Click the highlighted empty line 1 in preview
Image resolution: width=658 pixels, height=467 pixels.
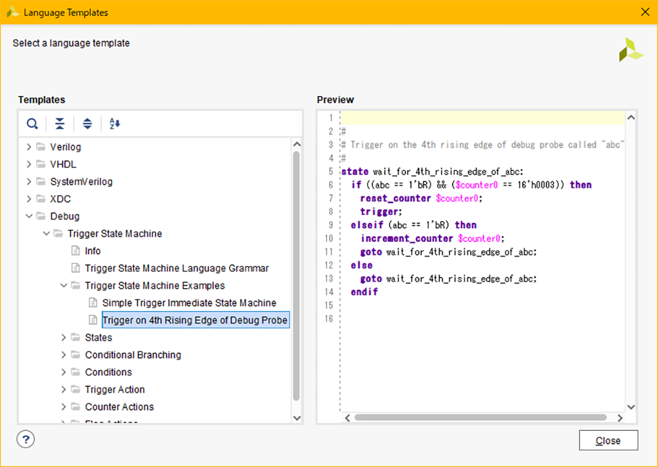tap(482, 118)
